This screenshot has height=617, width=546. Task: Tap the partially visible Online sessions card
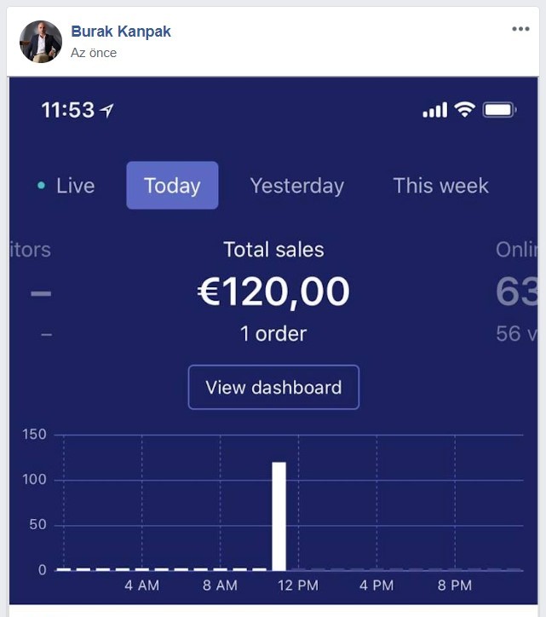pyautogui.click(x=517, y=291)
